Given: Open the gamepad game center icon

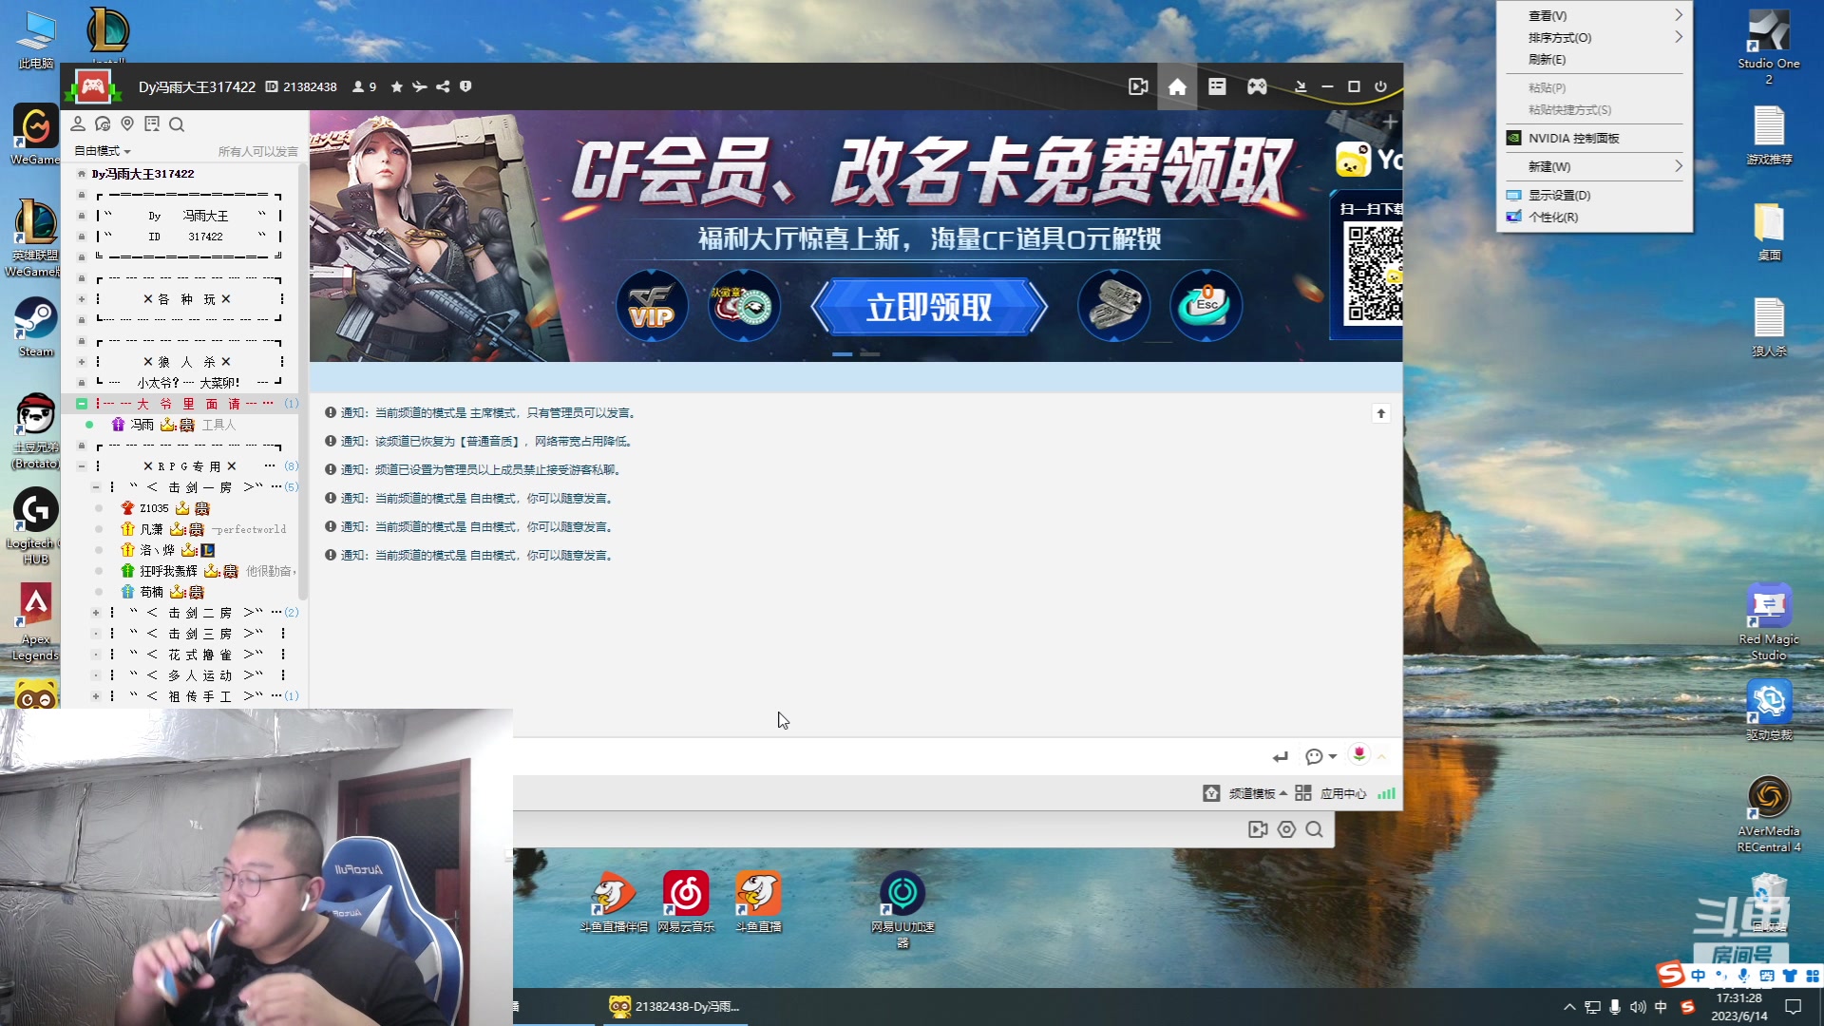Looking at the screenshot, I should click(x=1256, y=86).
